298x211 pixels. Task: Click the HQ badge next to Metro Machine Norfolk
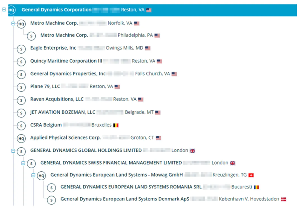(x=21, y=24)
